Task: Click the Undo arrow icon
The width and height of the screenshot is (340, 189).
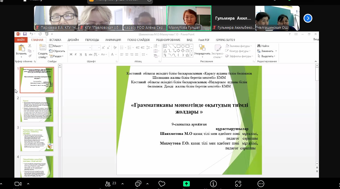Action: tap(31, 34)
